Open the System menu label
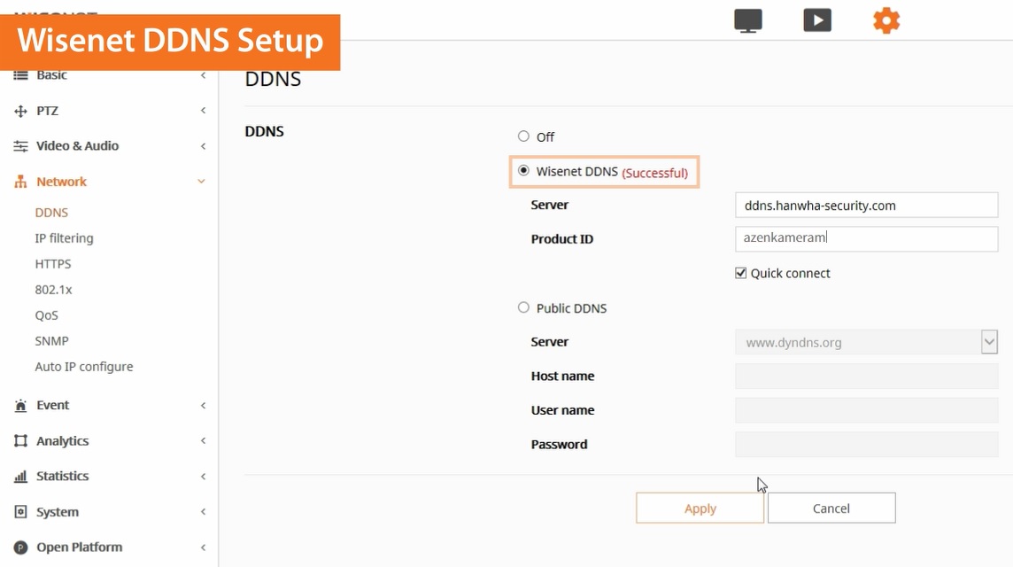 pos(58,512)
